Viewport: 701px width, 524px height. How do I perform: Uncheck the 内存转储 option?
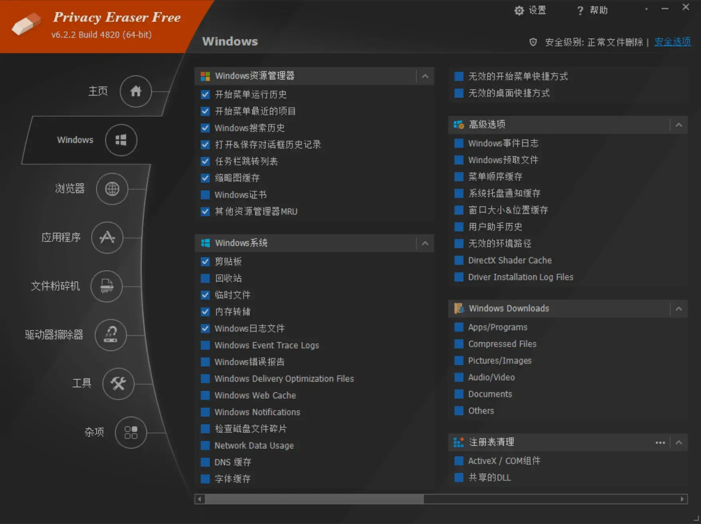tap(205, 312)
